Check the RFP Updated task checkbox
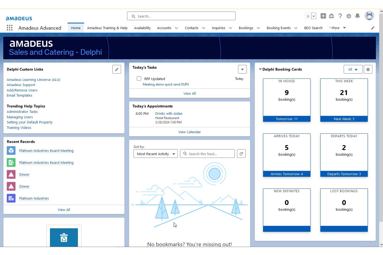Viewport: 383px width, 255px height. pyautogui.click(x=139, y=79)
